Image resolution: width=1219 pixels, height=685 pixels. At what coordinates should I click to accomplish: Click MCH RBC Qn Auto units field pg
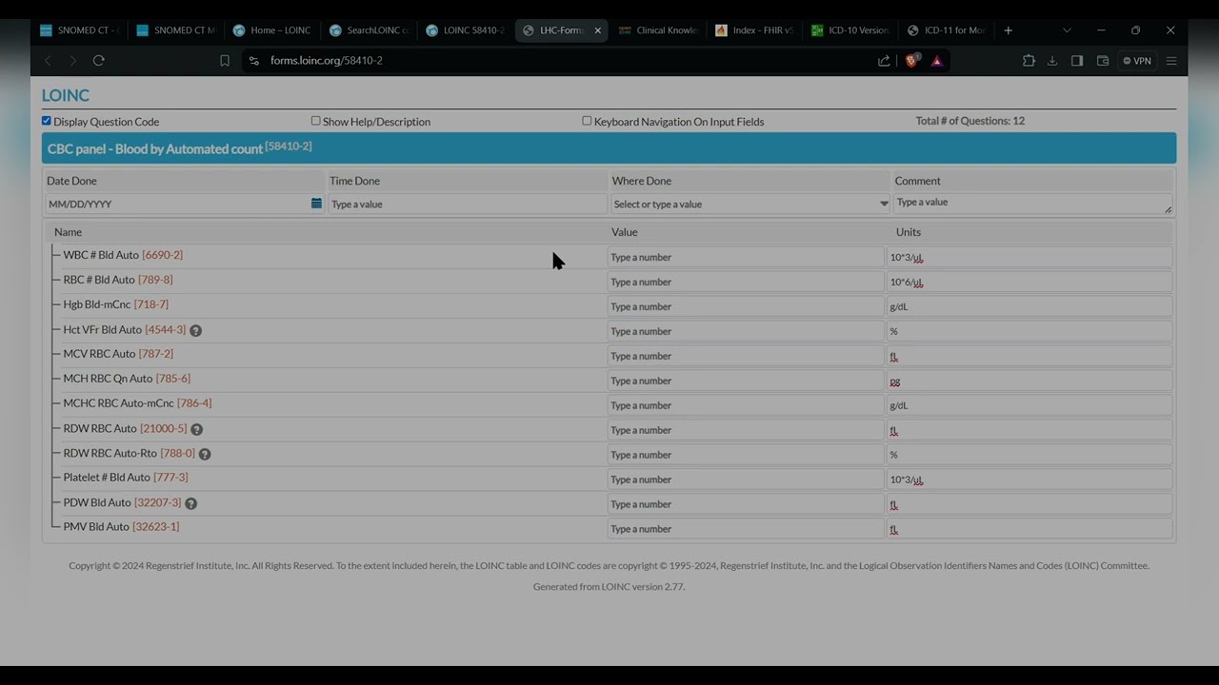[1029, 381]
